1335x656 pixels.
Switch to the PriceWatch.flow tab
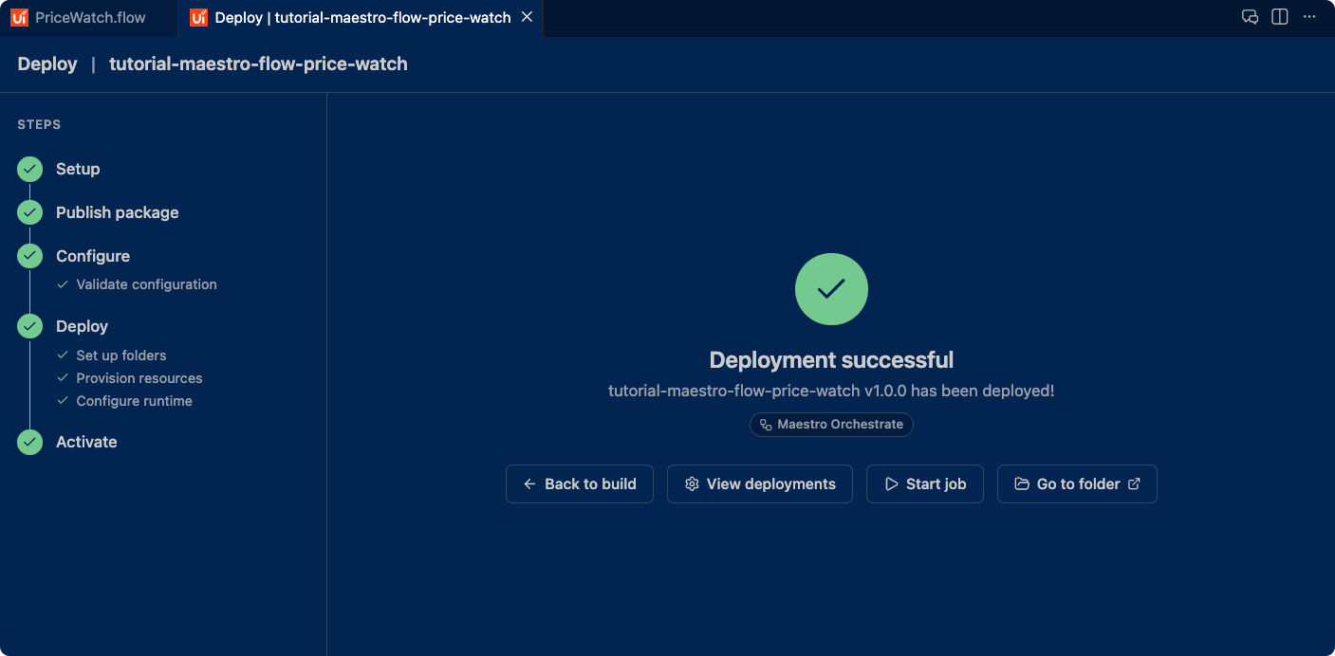[x=88, y=17]
